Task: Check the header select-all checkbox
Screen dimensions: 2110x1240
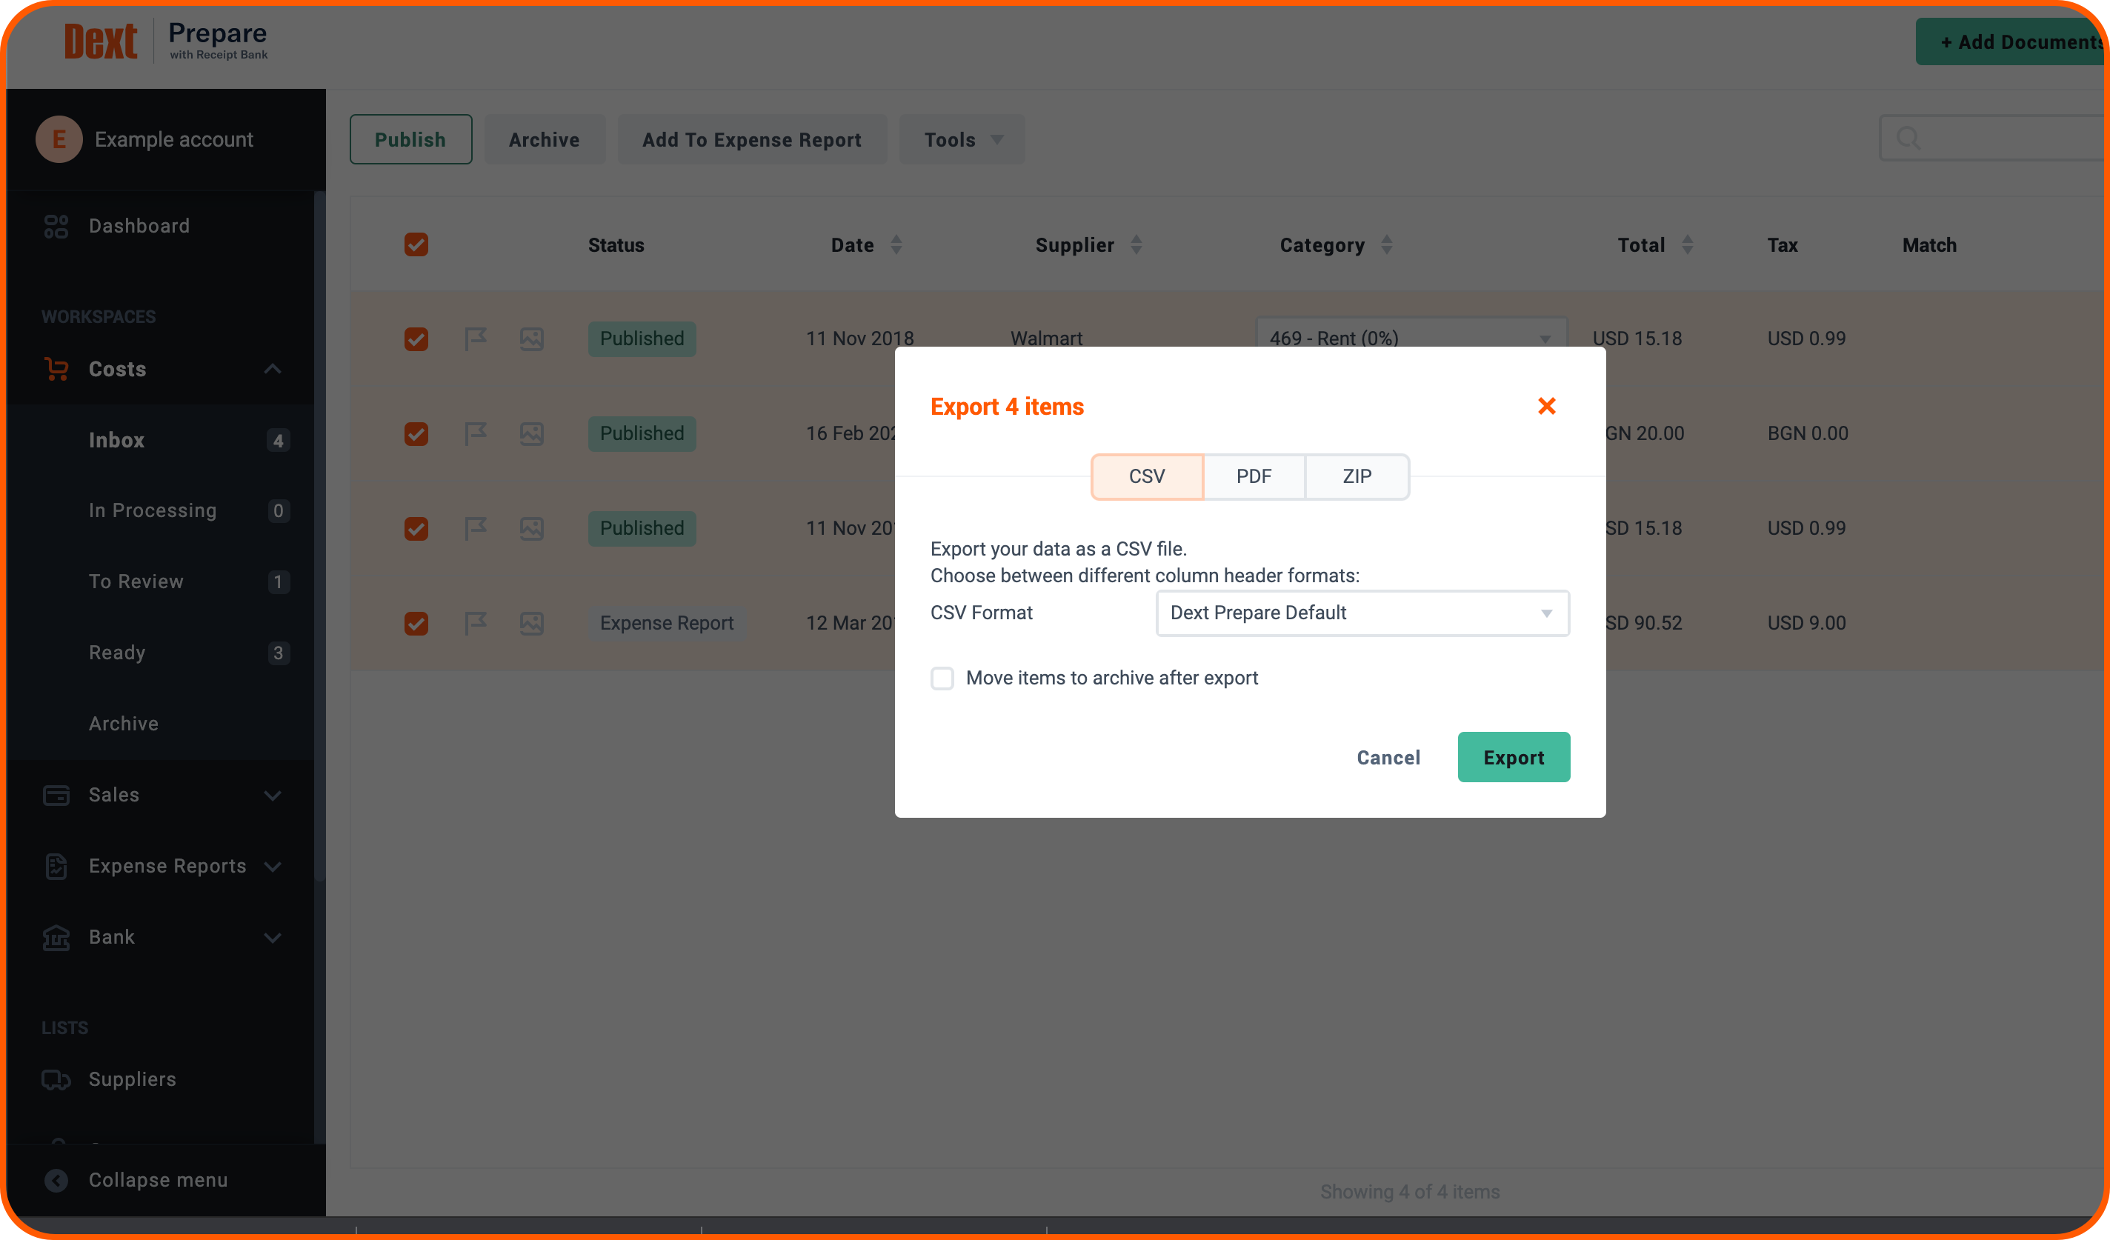Action: point(416,245)
